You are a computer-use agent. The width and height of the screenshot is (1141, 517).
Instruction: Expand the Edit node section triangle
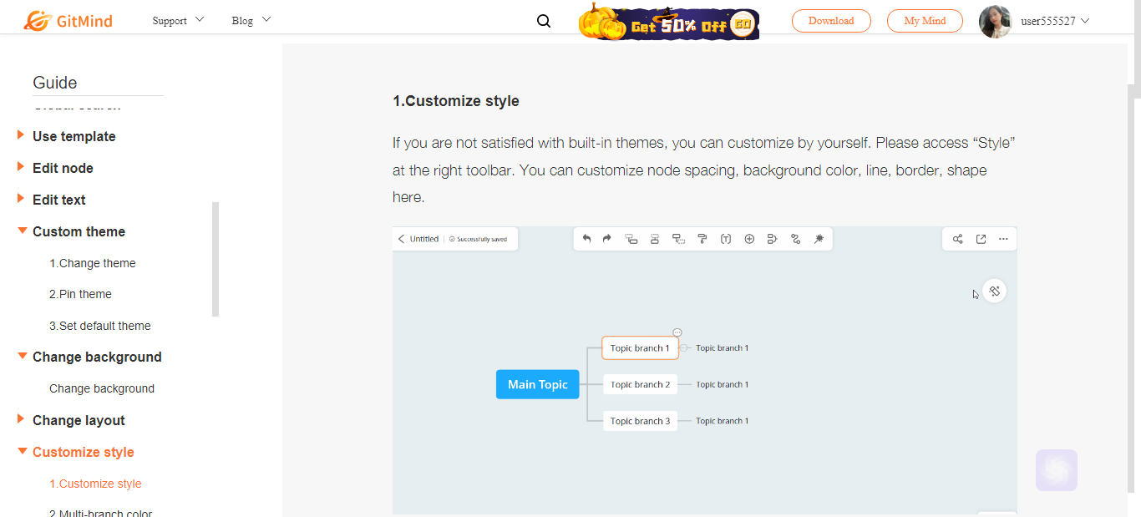click(x=22, y=166)
